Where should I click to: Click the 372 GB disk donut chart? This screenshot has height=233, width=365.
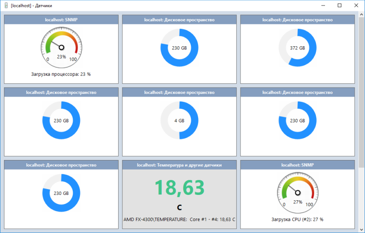[x=297, y=48]
